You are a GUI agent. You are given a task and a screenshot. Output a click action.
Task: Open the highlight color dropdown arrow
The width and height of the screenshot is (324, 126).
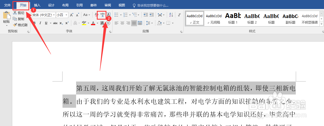88,23
